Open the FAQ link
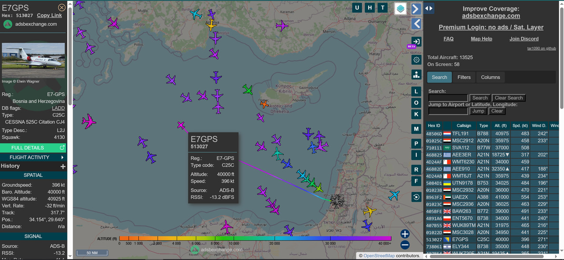The image size is (564, 260). [449, 39]
